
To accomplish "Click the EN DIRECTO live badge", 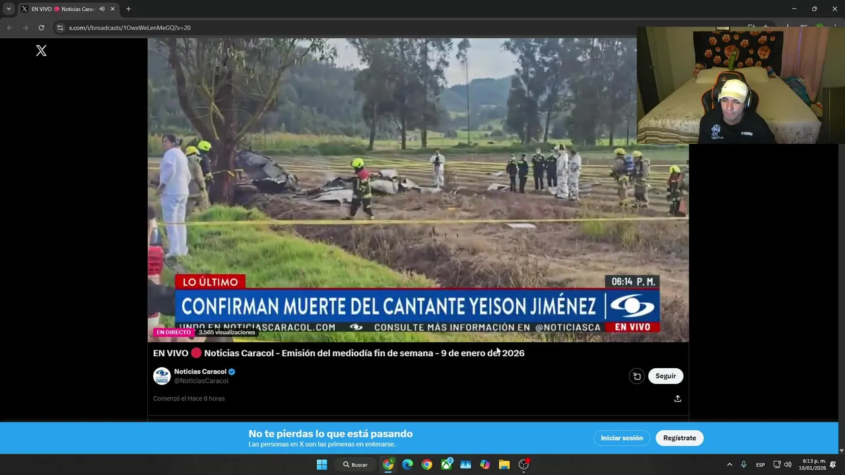I will pos(174,332).
